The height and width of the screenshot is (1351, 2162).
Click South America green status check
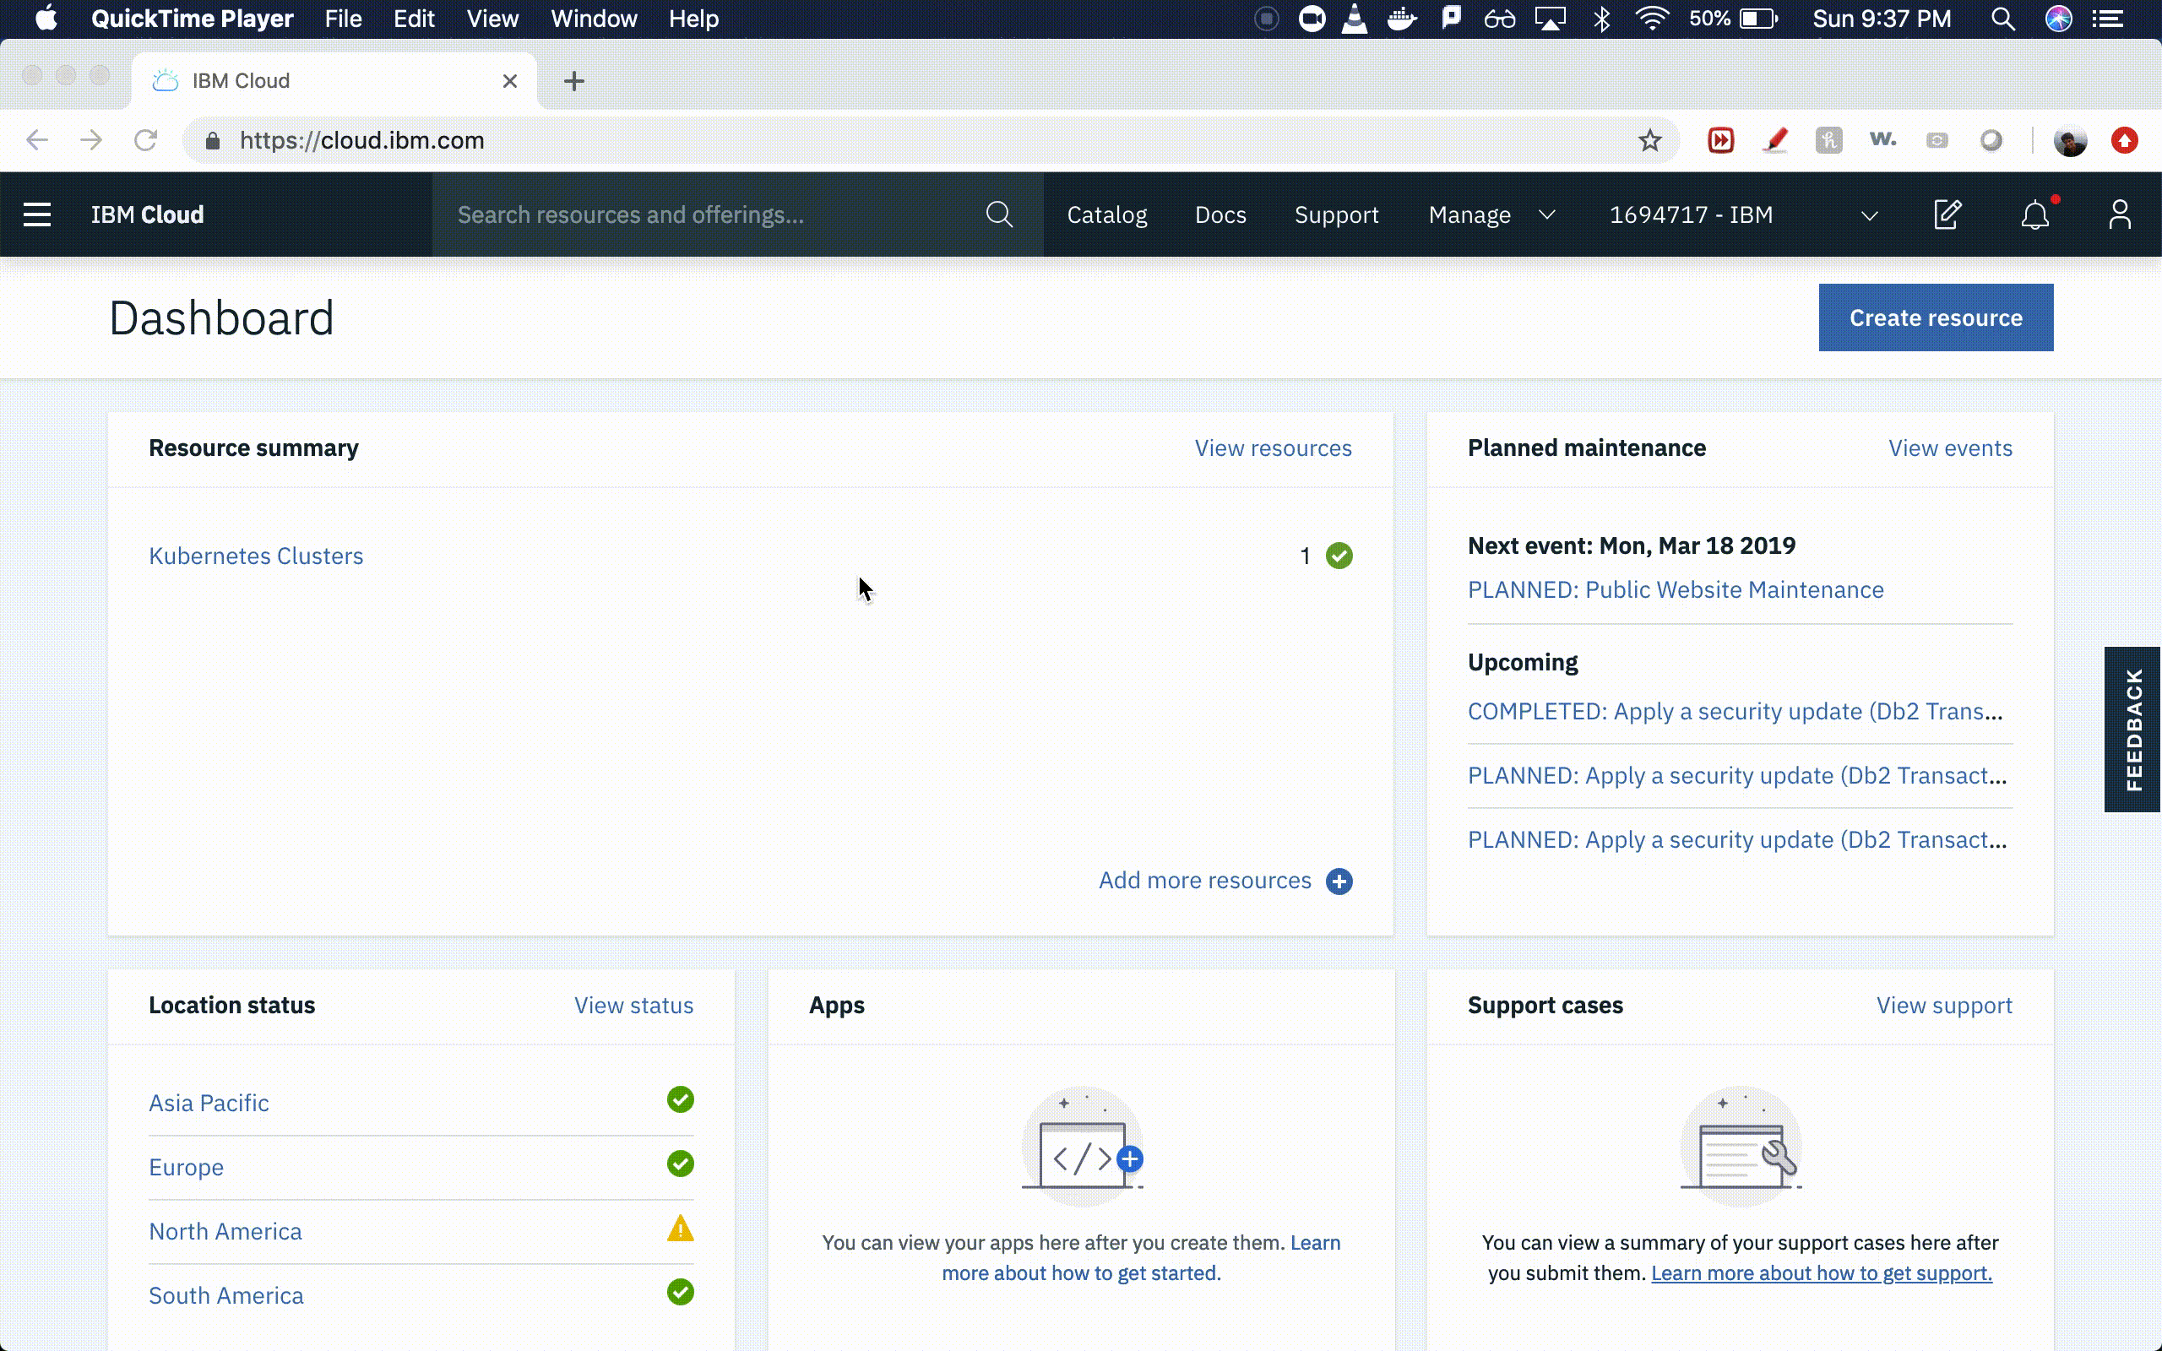click(x=681, y=1292)
